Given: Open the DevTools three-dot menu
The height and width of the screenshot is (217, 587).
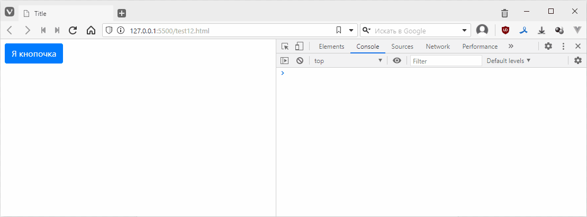Looking at the screenshot, I should (563, 47).
